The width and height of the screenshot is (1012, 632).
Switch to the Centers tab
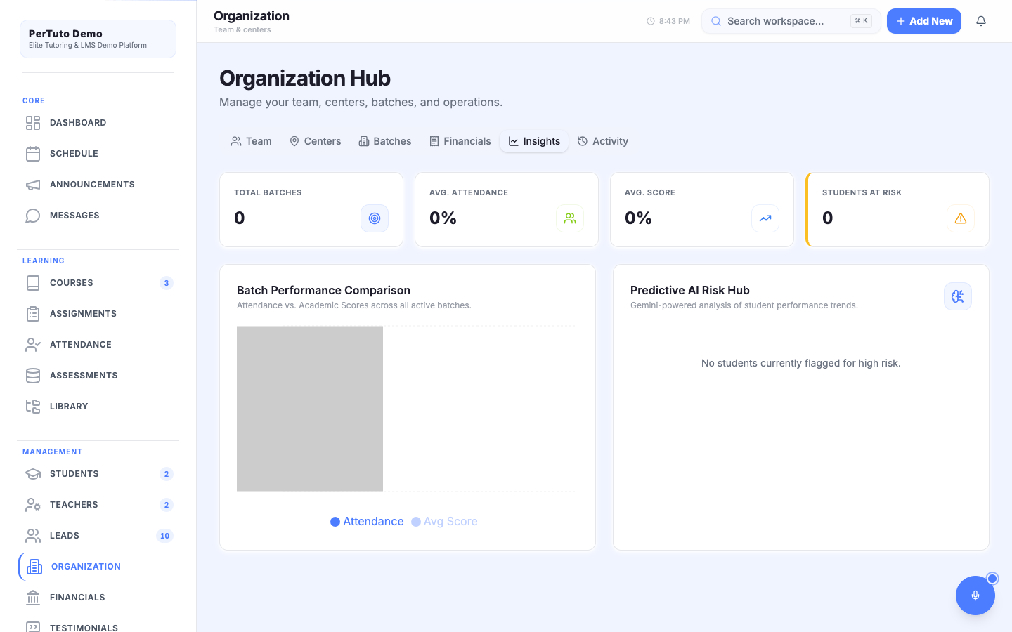(x=316, y=141)
